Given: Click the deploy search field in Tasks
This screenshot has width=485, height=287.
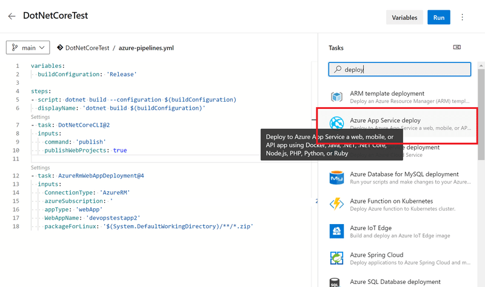Looking at the screenshot, I should (400, 70).
